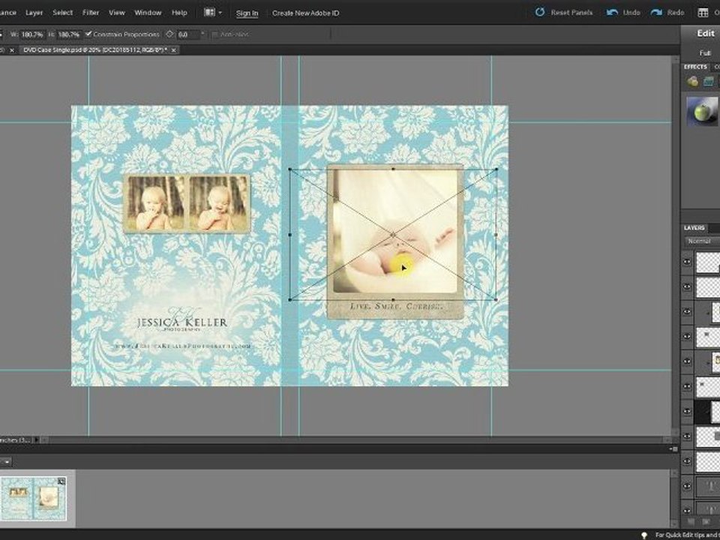Image resolution: width=720 pixels, height=540 pixels.
Task: Click the Redo text button
Action: pos(676,13)
